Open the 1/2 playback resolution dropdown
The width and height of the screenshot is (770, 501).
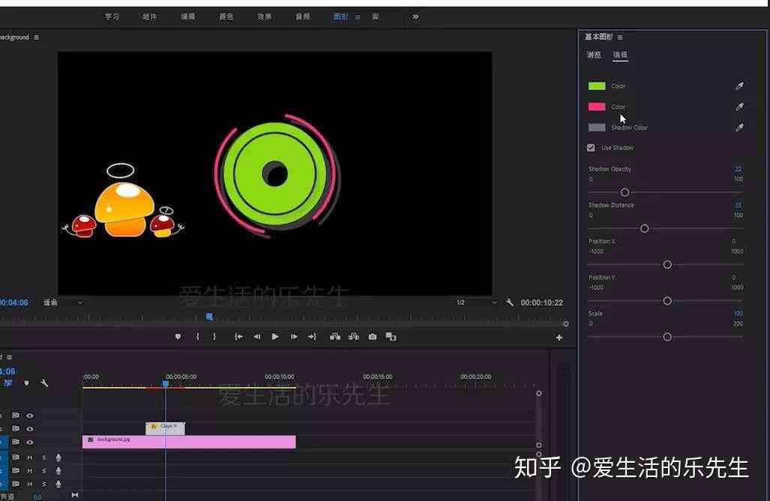[476, 302]
